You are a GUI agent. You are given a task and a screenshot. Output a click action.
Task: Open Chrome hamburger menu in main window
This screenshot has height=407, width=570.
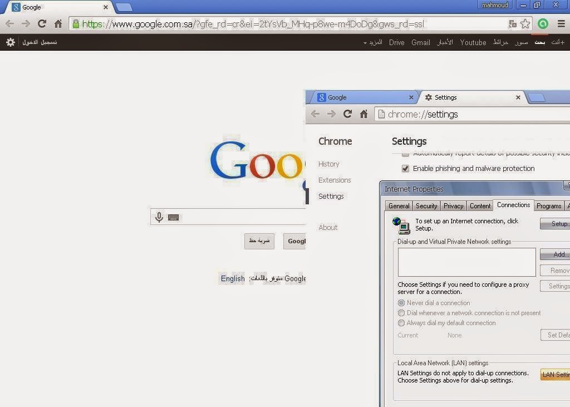pyautogui.click(x=561, y=24)
